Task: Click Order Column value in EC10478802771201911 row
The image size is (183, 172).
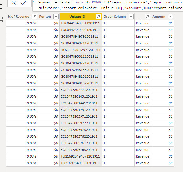Action: tap(118, 90)
